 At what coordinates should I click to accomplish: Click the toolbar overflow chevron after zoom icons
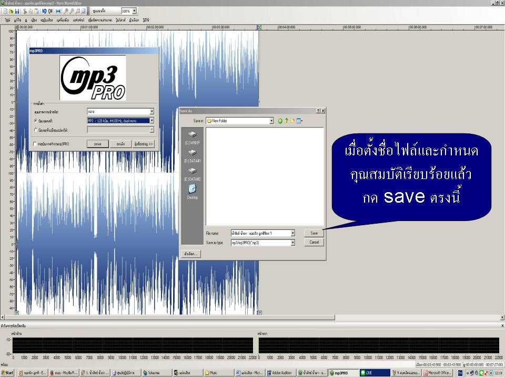(88, 12)
